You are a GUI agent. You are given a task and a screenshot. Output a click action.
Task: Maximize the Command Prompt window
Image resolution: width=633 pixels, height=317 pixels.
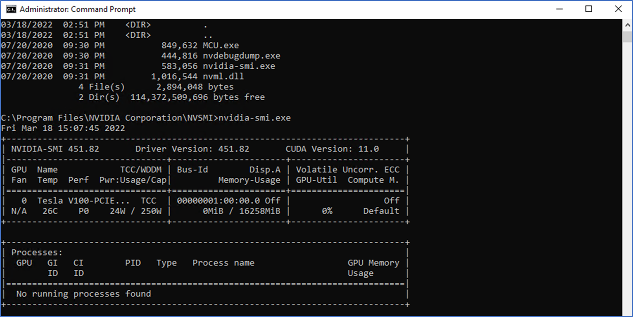pyautogui.click(x=589, y=9)
